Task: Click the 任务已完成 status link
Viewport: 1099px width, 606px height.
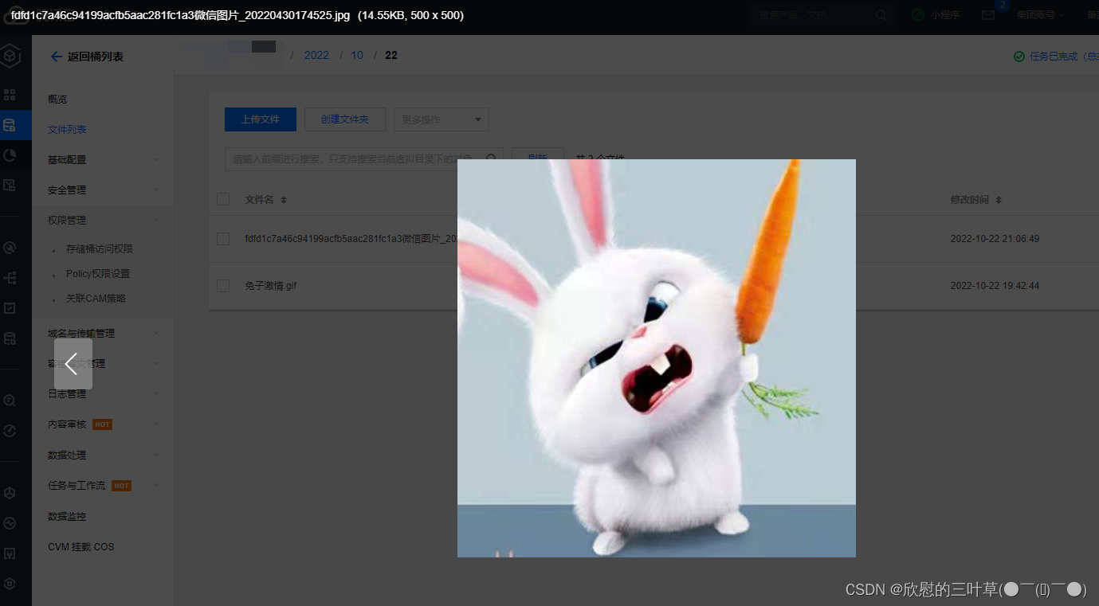Action: click(x=1064, y=57)
